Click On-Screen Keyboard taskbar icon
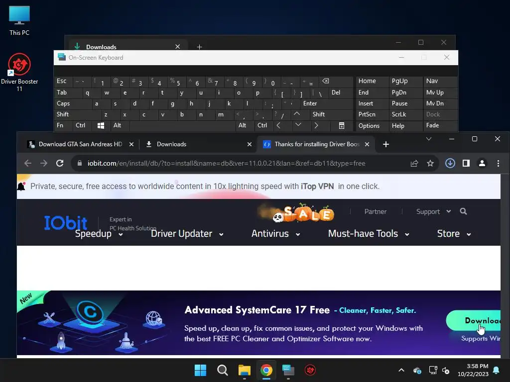Image resolution: width=510 pixels, height=382 pixels. coord(288,370)
